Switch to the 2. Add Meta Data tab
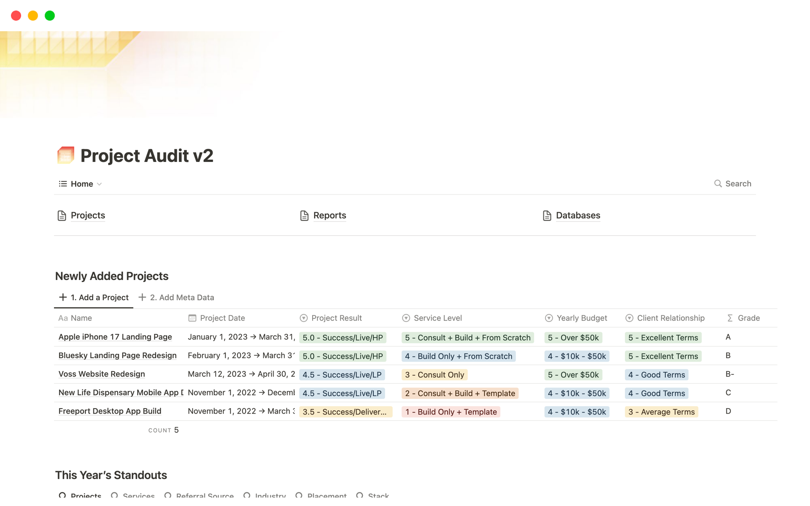 point(182,297)
